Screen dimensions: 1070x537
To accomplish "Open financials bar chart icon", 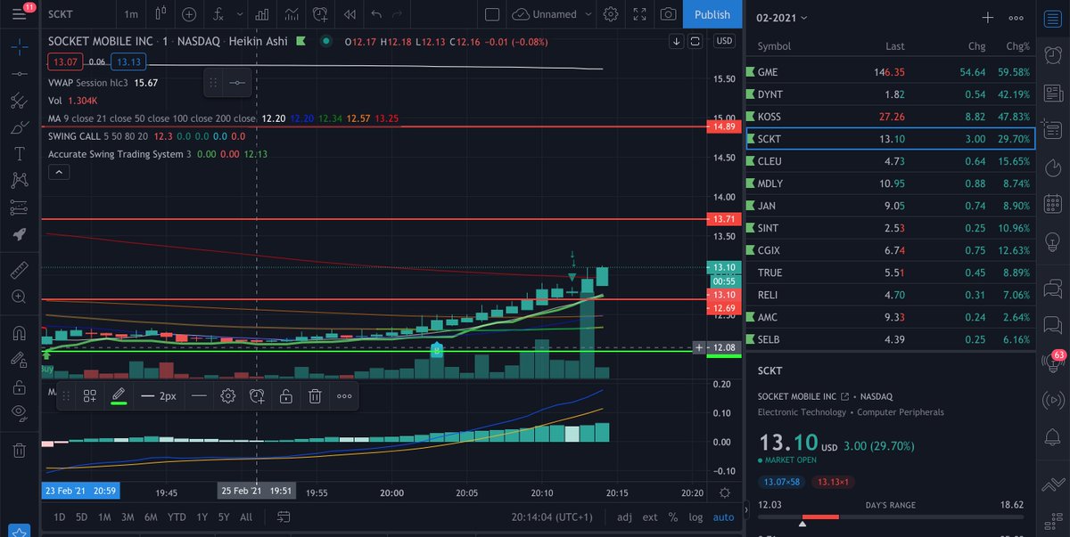I will 262,14.
